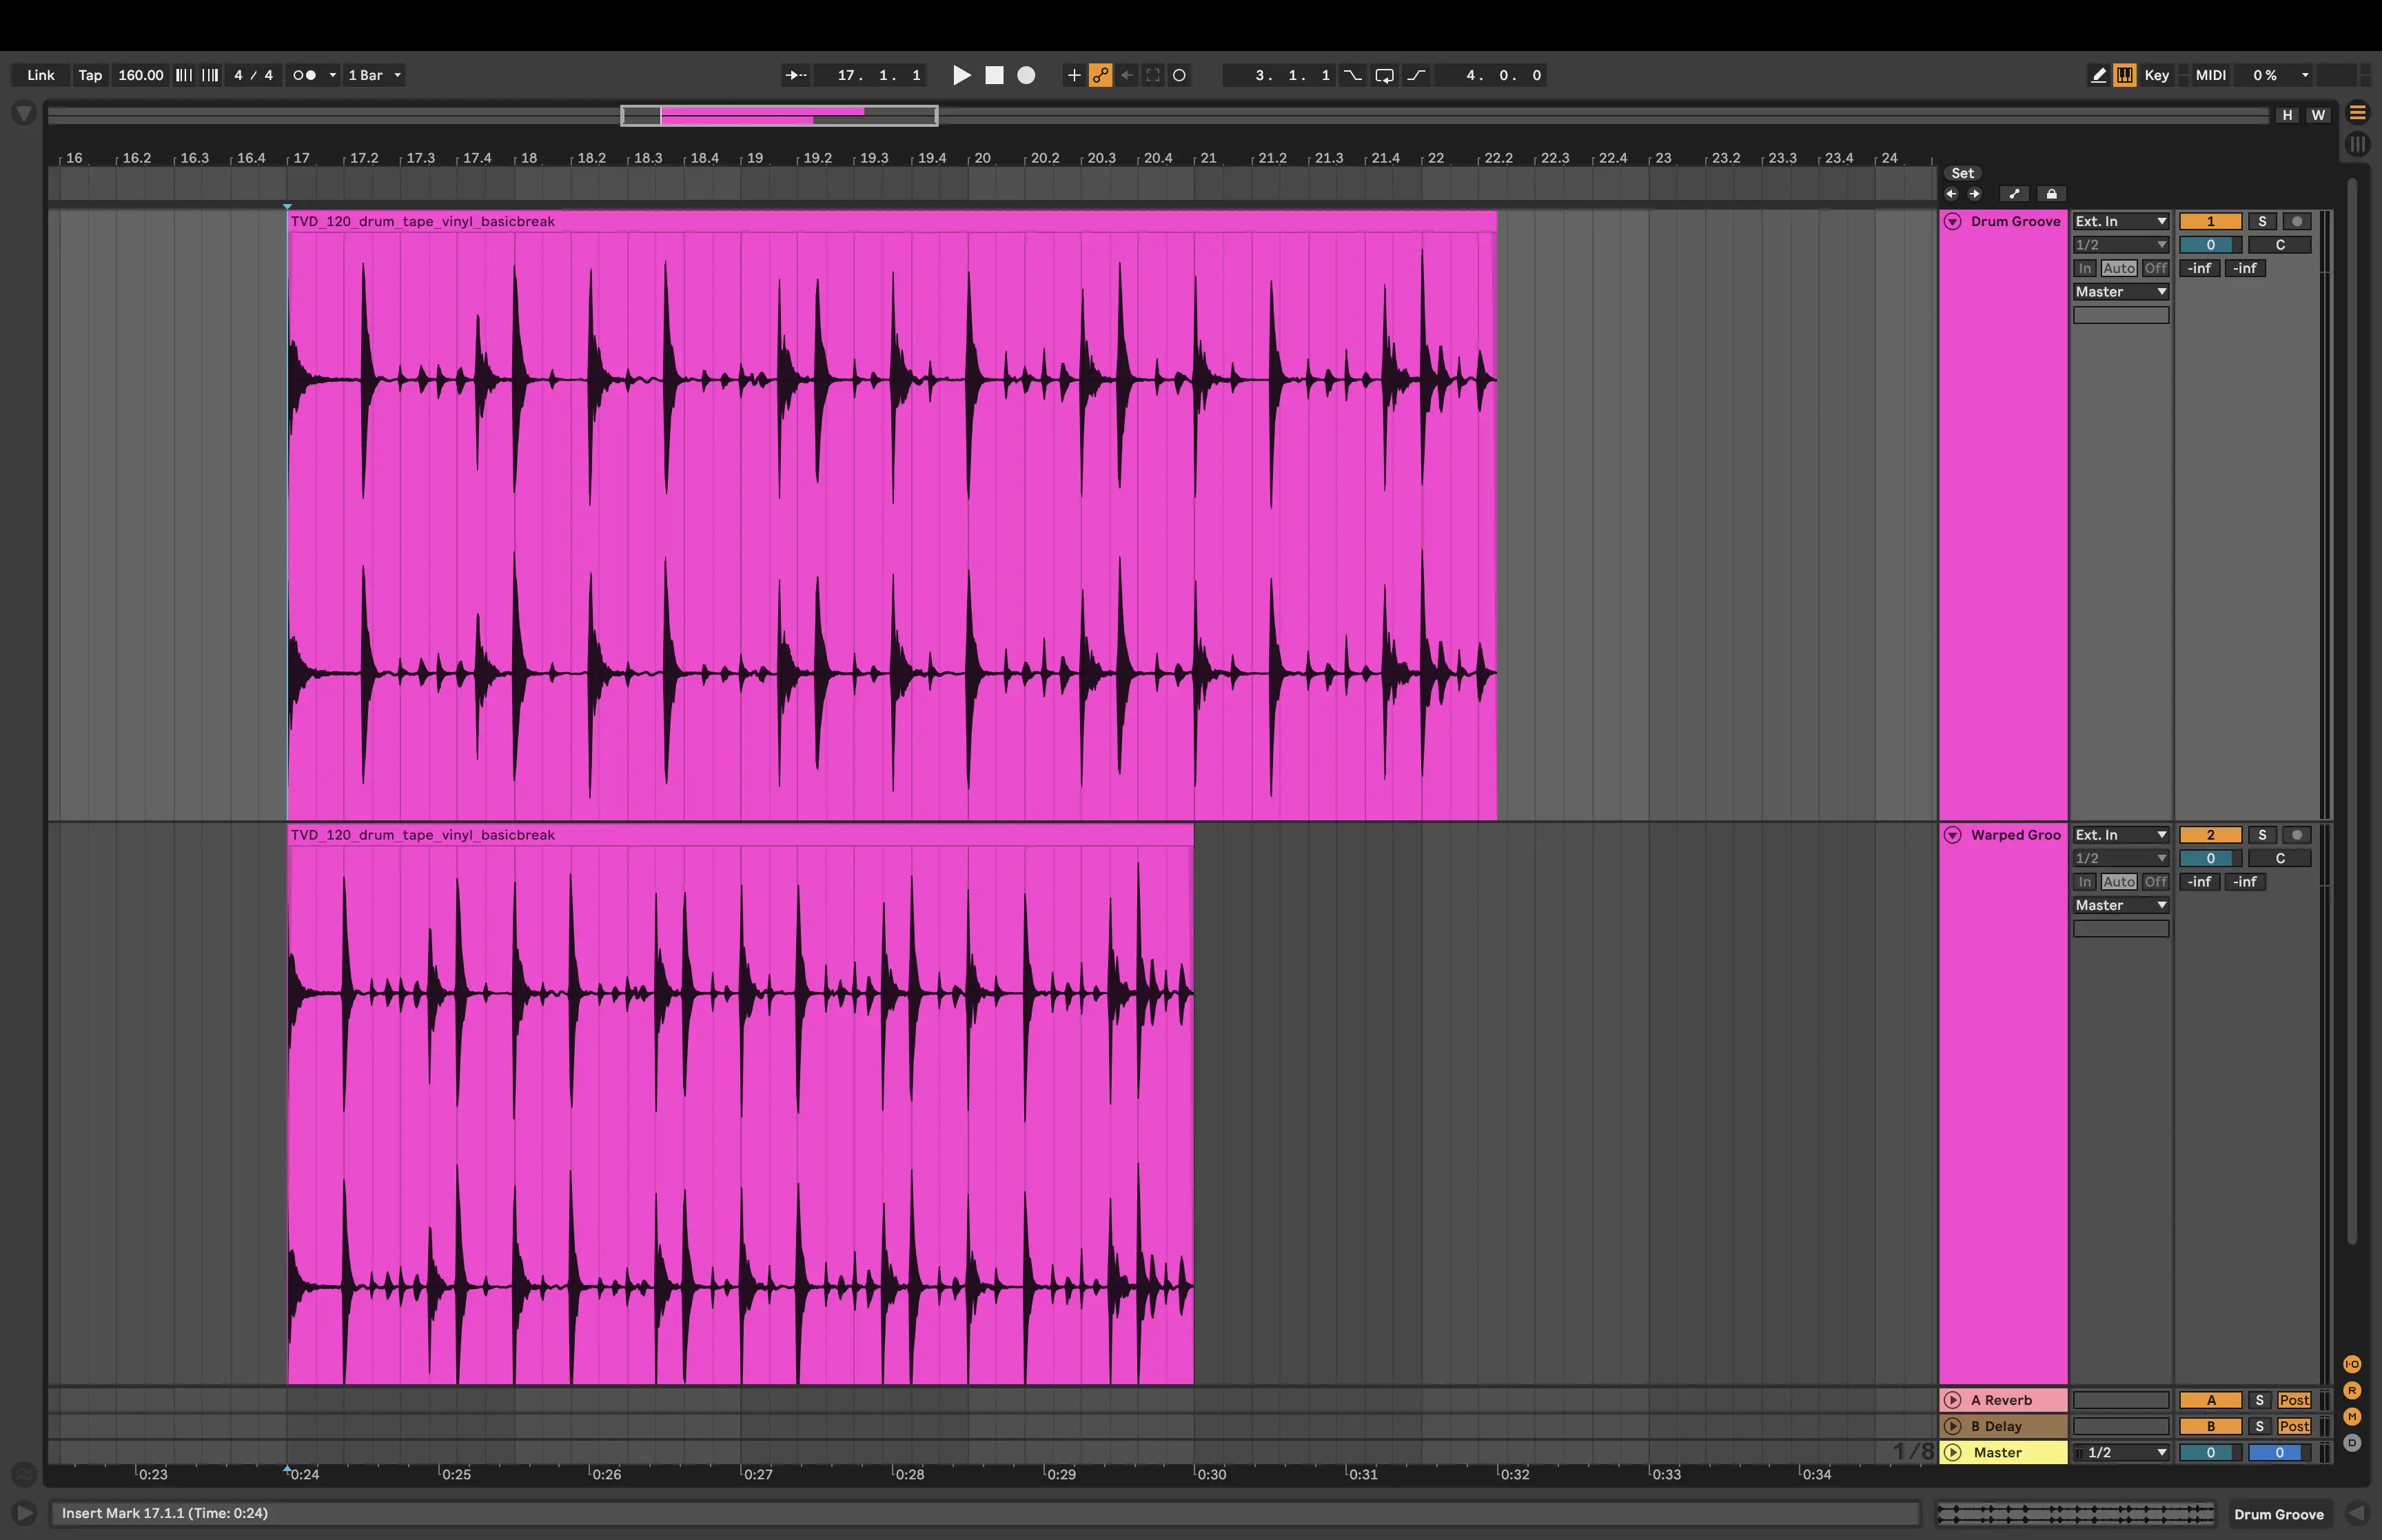
Task: Click the Set locator button
Action: [x=1962, y=173]
